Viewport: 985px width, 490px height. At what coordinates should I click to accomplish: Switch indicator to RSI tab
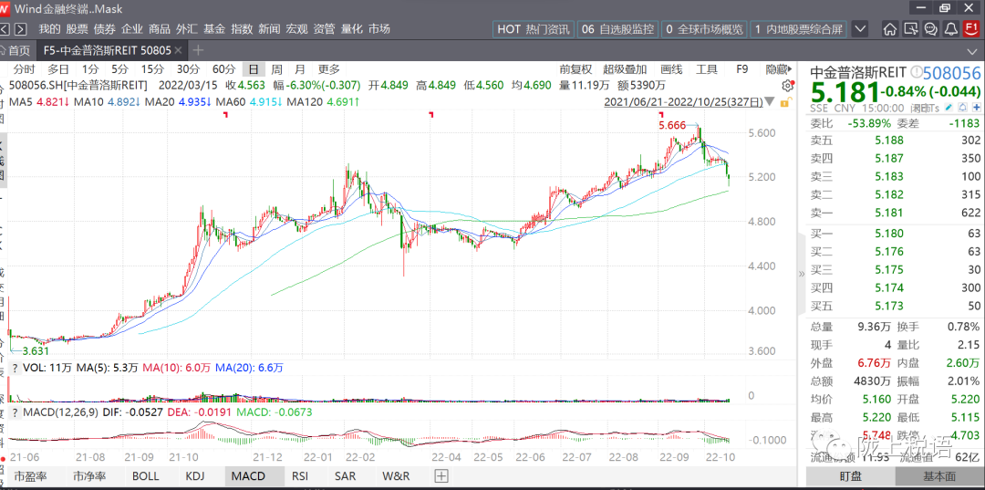(x=300, y=476)
